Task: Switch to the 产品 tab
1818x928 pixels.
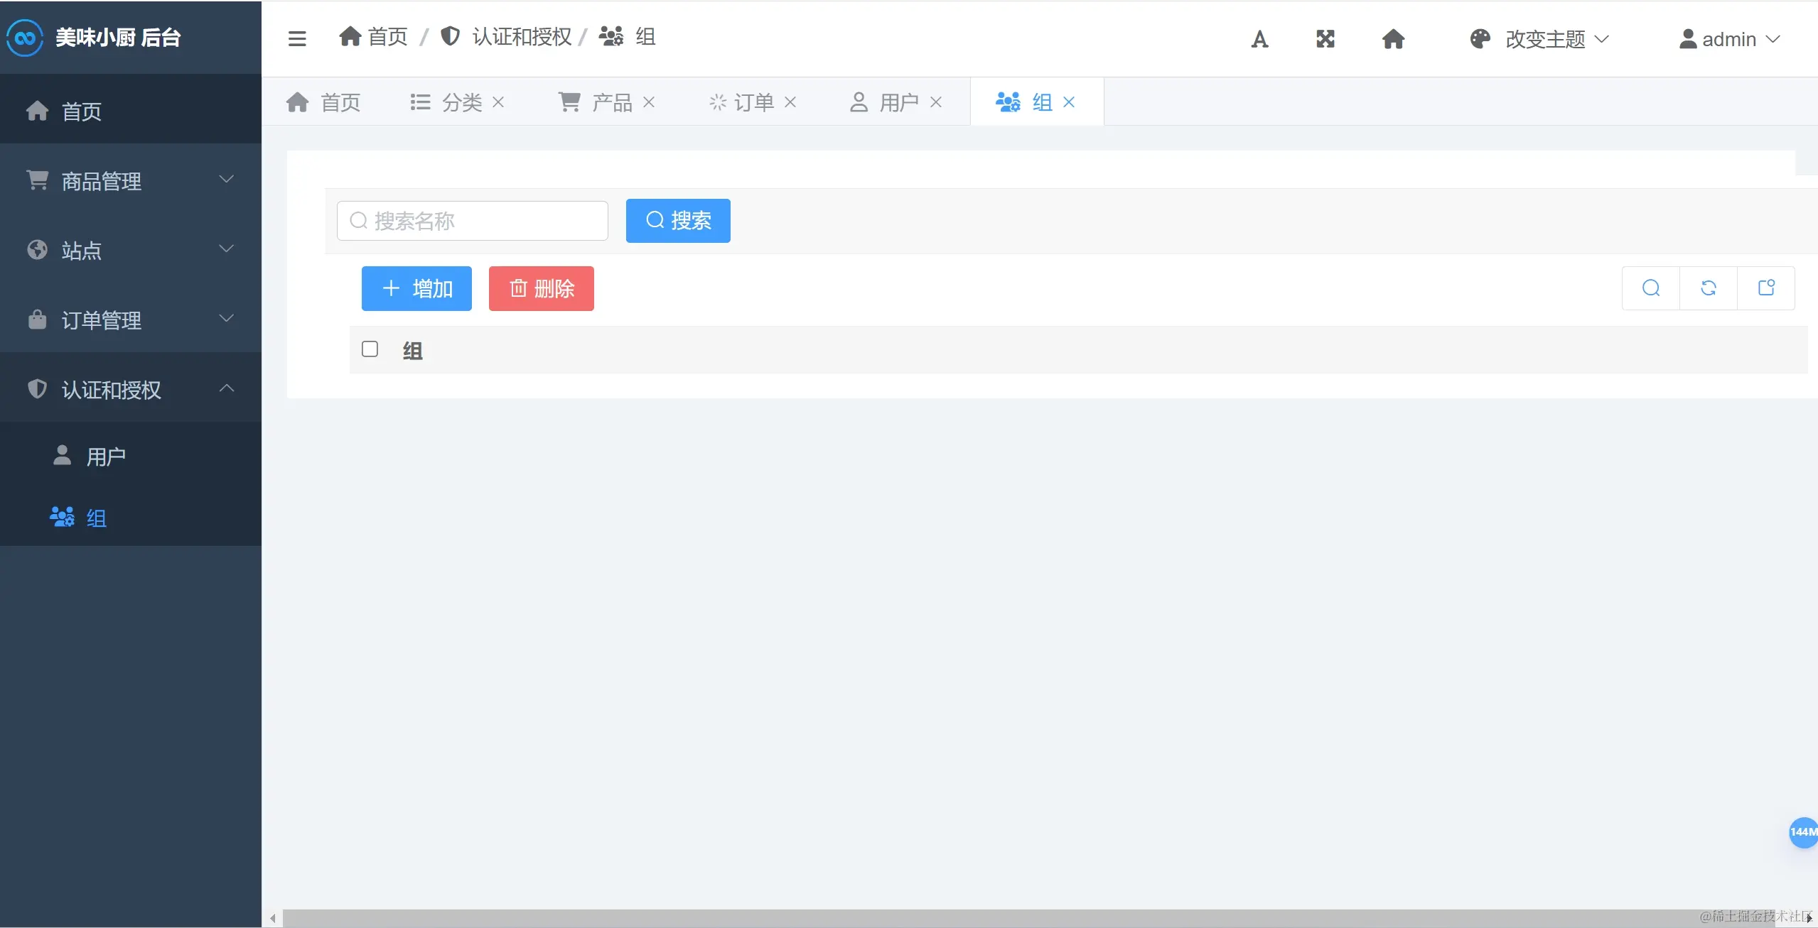Action: coord(611,102)
